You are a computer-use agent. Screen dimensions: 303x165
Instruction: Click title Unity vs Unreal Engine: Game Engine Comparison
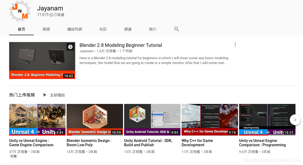(x=31, y=143)
